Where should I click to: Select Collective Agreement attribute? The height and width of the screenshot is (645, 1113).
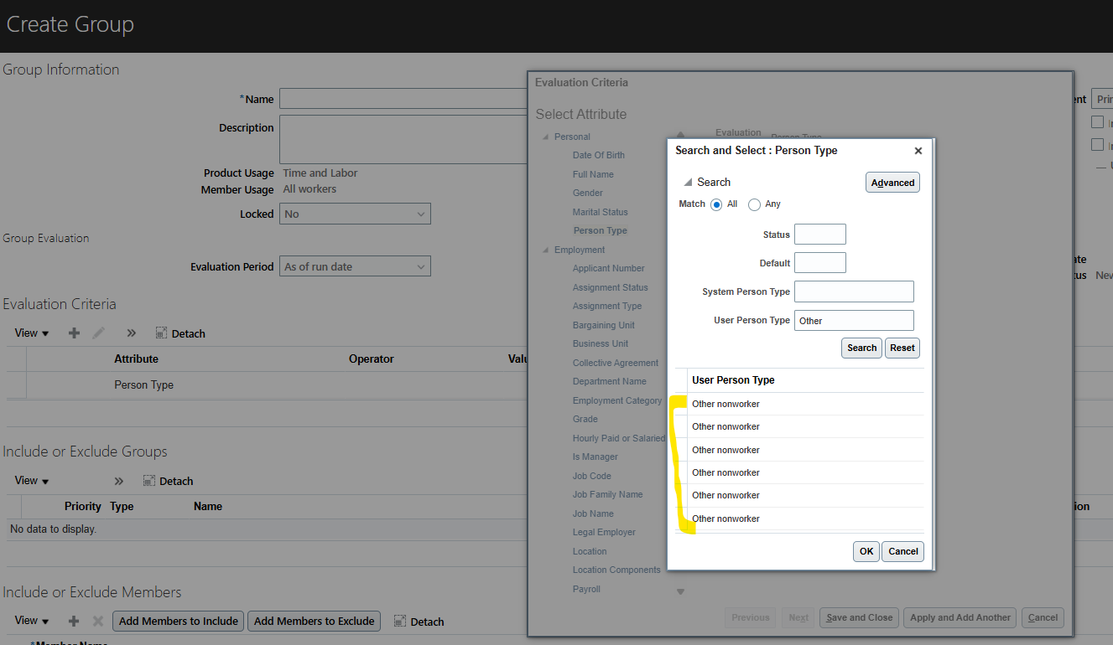(616, 363)
